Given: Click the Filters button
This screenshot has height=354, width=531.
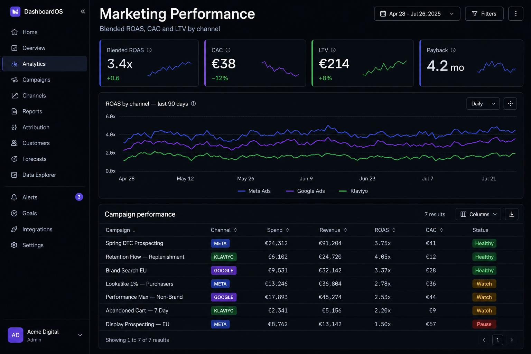Looking at the screenshot, I should click(484, 14).
